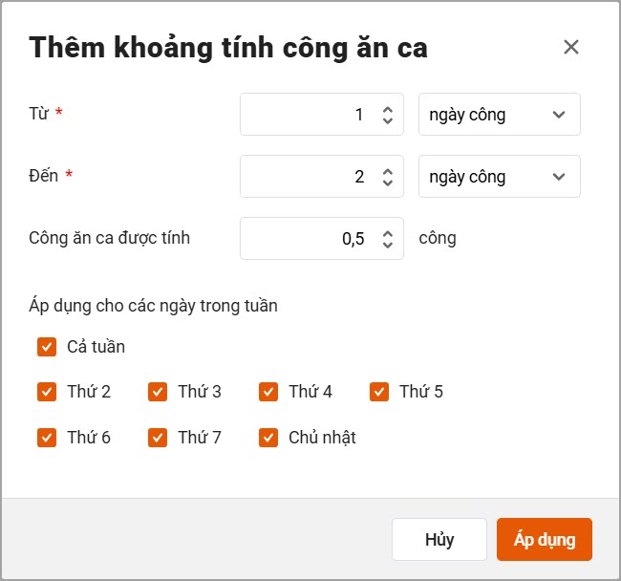Uncheck the Thứ 3 checkbox
621x581 pixels.
pyautogui.click(x=158, y=392)
